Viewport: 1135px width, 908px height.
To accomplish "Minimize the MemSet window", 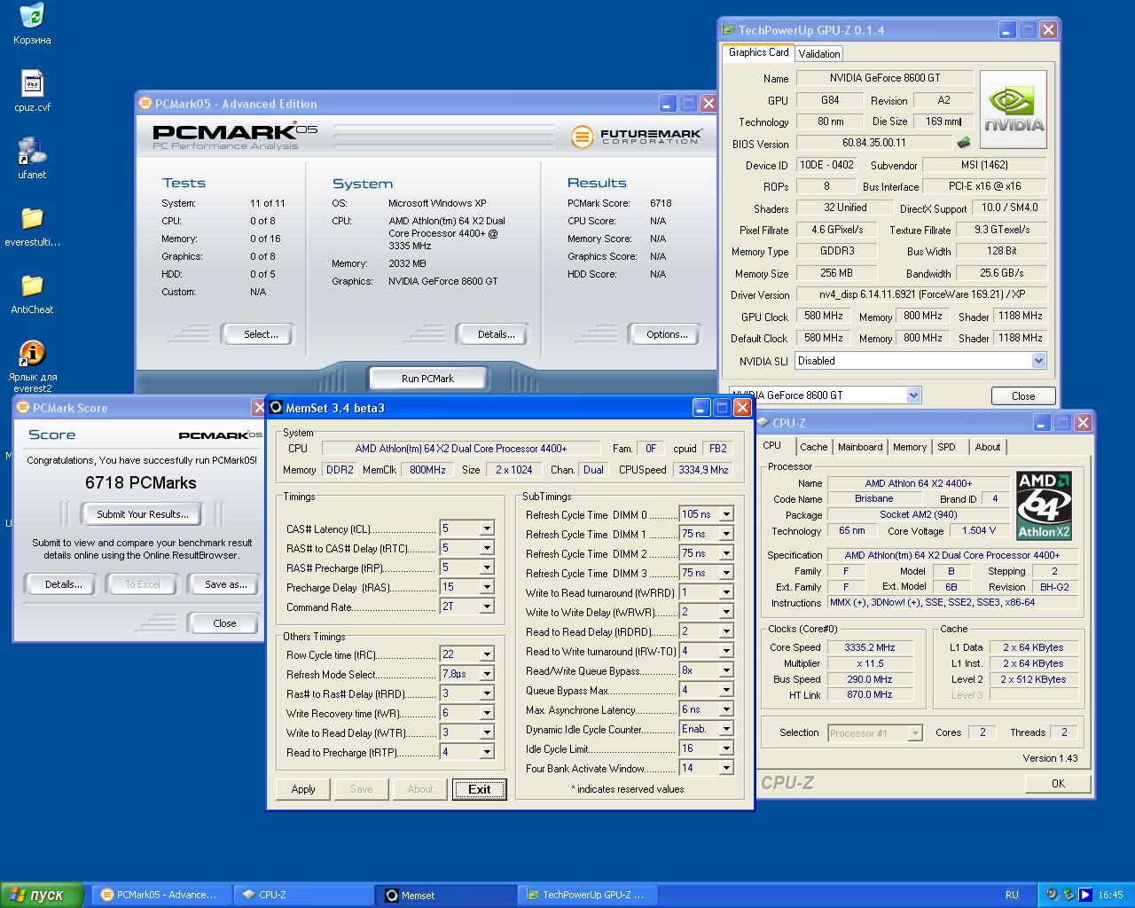I will 701,408.
